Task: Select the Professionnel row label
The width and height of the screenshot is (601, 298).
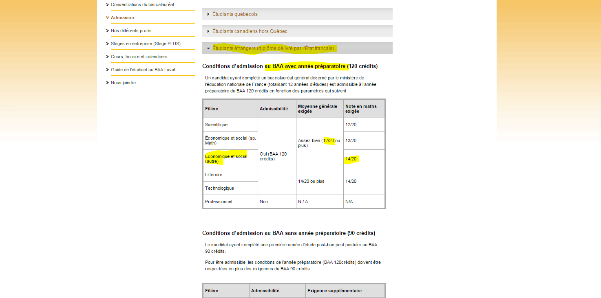Action: [219, 202]
